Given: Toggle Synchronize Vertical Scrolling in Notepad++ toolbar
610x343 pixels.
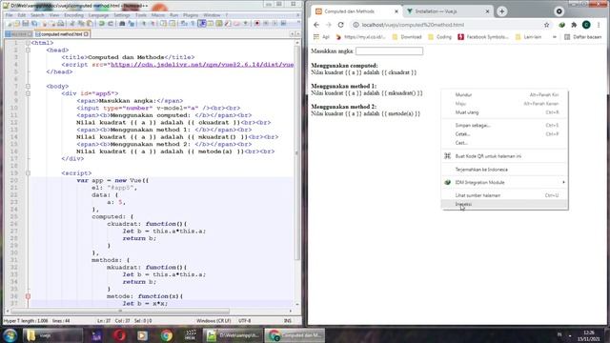Looking at the screenshot, I should click(163, 24).
